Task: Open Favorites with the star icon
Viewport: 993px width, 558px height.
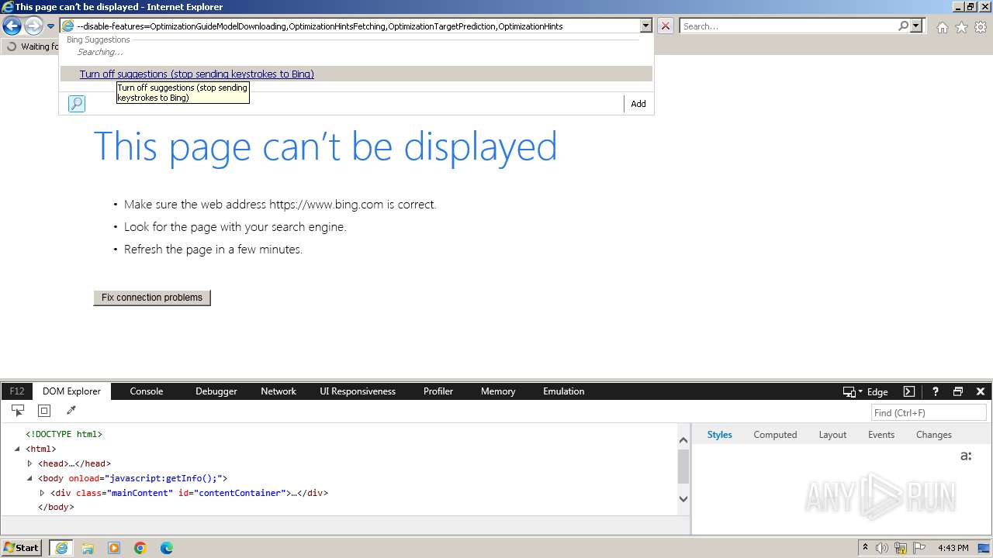Action: 961,27
